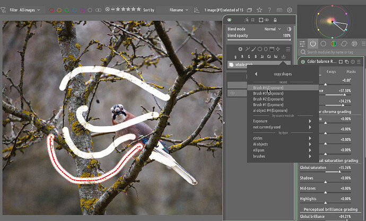Open the Blend mode Normal dropdown
This screenshot has width=366, height=221.
[273, 29]
